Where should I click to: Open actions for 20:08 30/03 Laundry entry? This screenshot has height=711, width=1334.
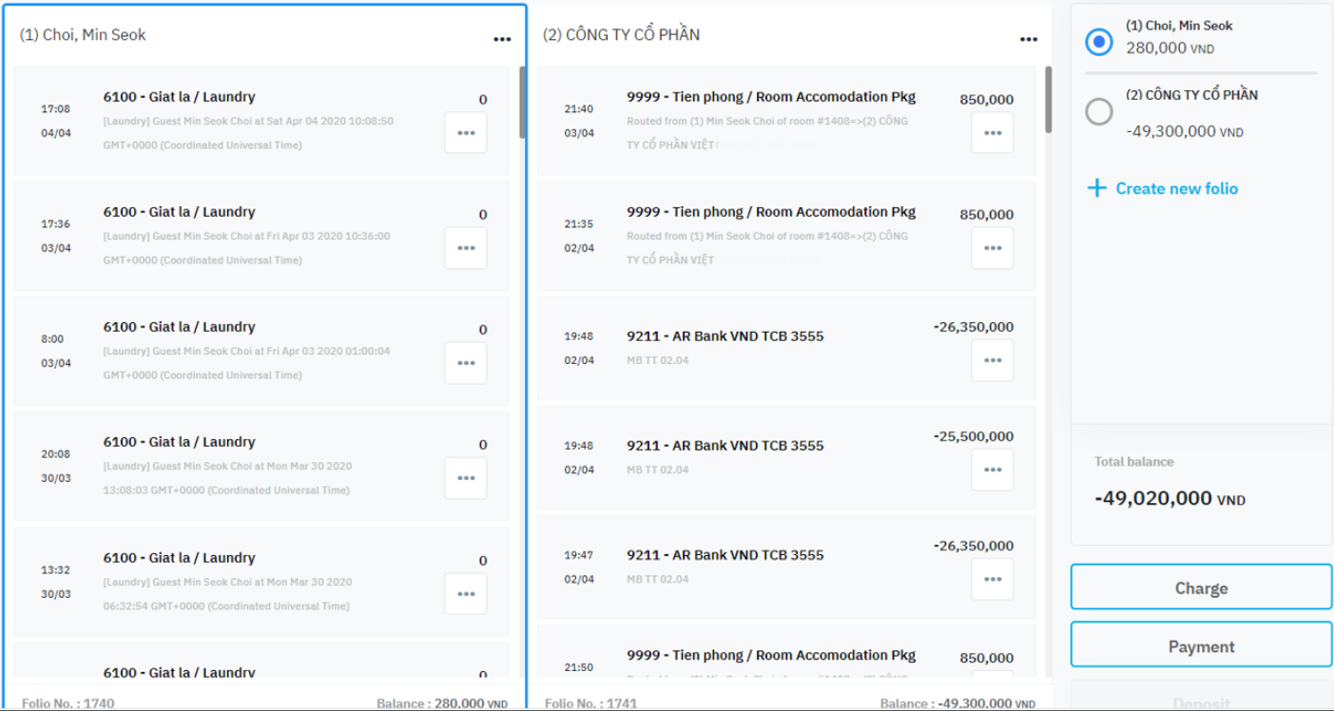[x=465, y=478]
